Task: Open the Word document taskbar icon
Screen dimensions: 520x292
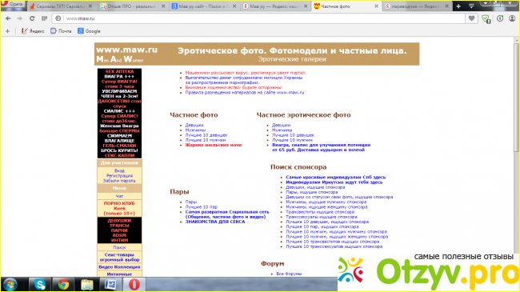Action: point(110,285)
